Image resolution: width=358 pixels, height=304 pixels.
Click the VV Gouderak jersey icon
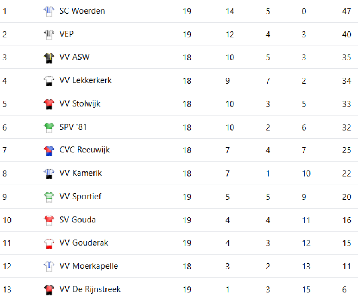[x=49, y=243]
